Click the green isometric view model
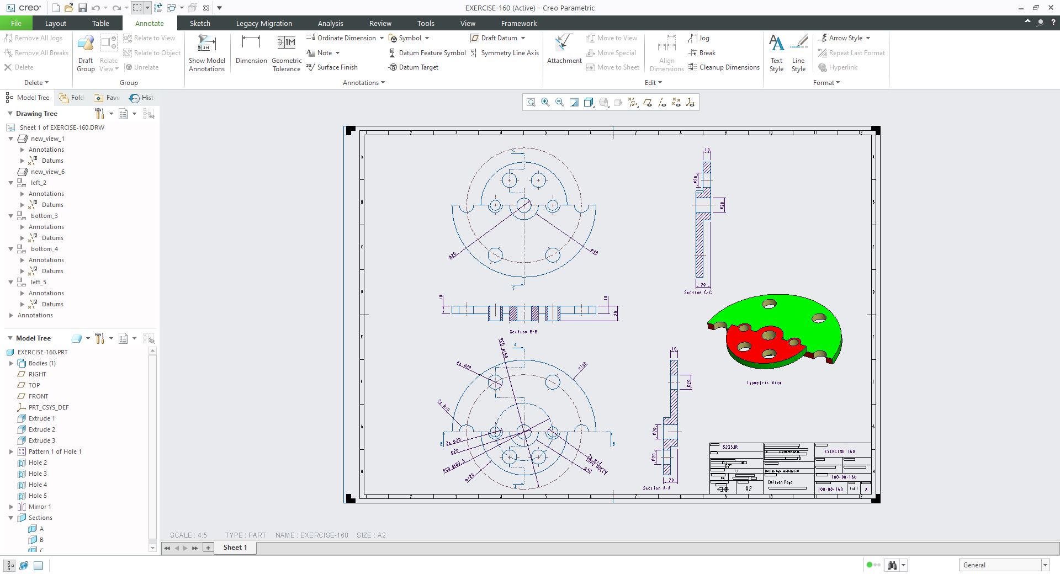This screenshot has width=1060, height=574. (x=775, y=331)
